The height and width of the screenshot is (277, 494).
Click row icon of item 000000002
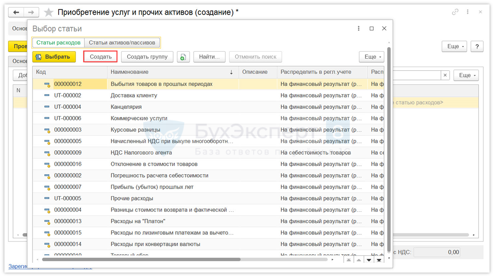(x=47, y=176)
